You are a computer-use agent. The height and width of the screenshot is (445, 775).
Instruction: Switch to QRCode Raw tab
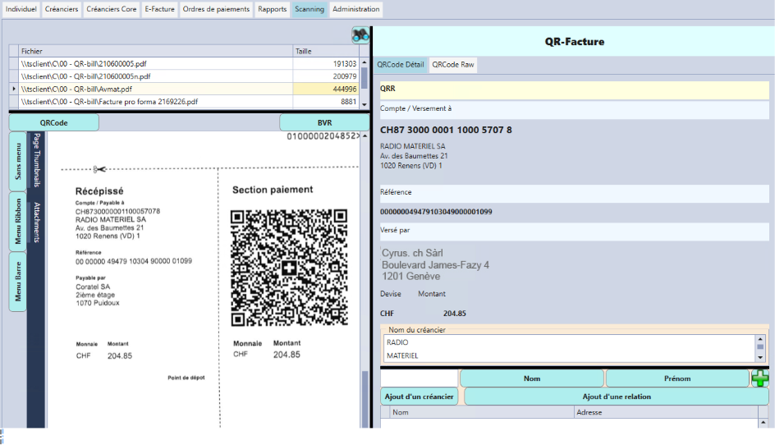coord(452,65)
